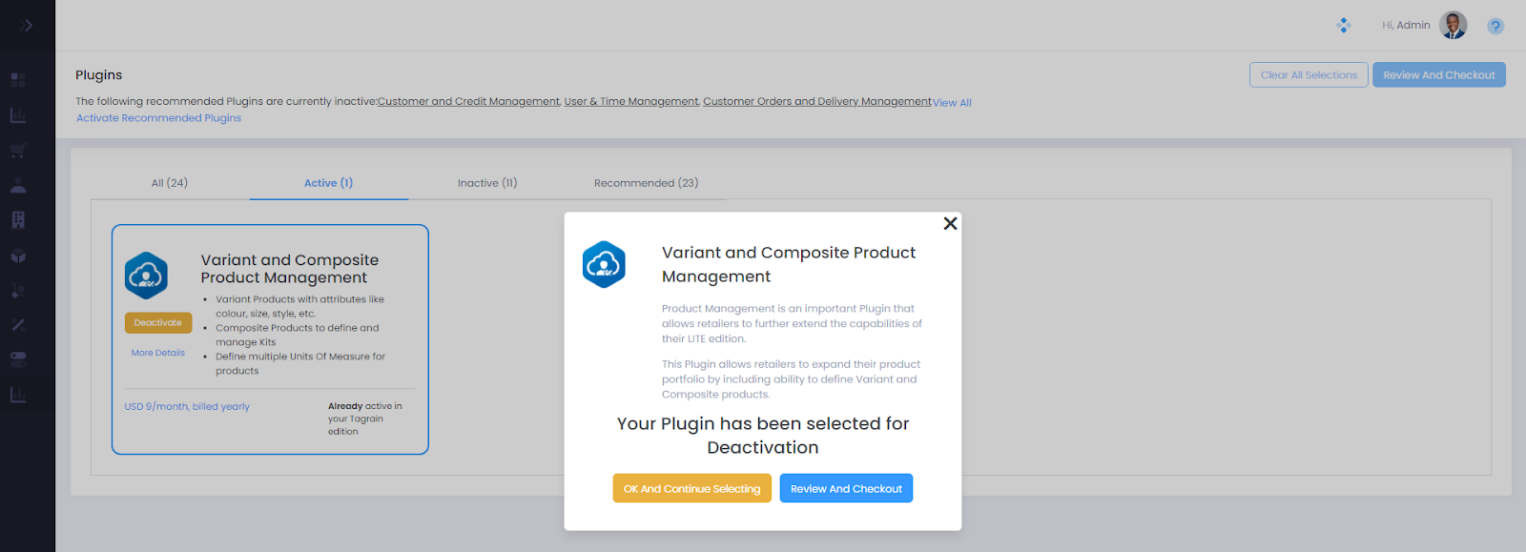Click the Clear All Selections button
Screen dimensions: 1526x552
point(1308,74)
